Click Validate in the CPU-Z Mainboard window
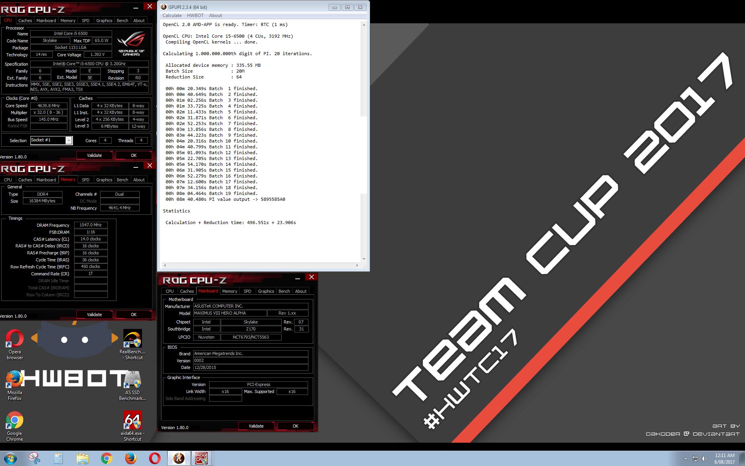The width and height of the screenshot is (745, 466). pyautogui.click(x=256, y=426)
